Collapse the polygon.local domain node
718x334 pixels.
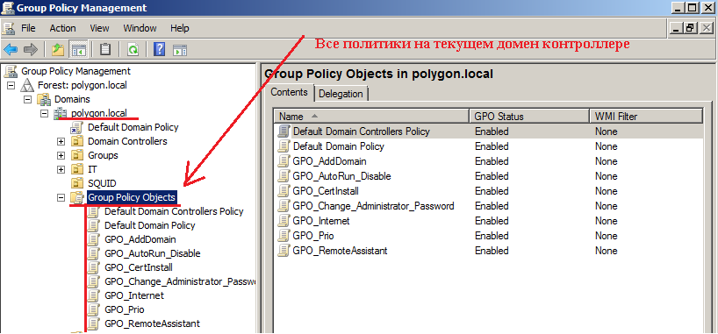click(44, 113)
